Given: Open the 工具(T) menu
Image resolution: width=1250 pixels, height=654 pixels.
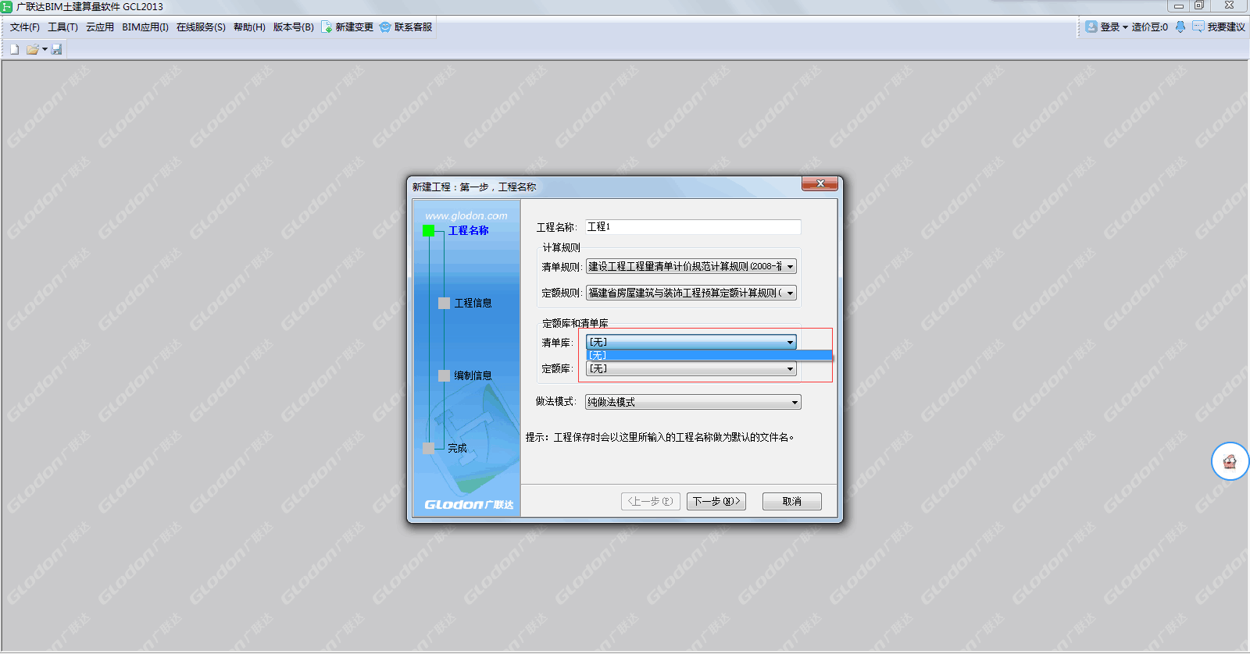Looking at the screenshot, I should [x=63, y=27].
